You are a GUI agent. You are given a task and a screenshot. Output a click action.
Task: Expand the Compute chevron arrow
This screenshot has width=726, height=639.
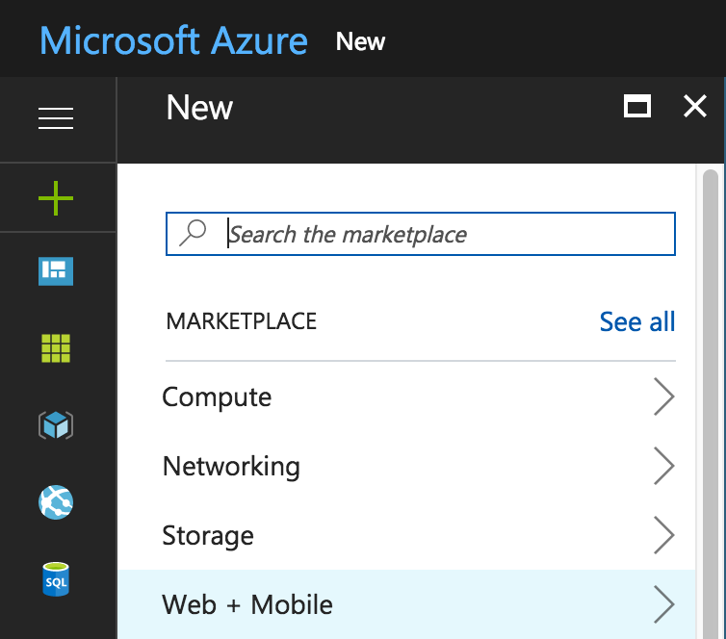tap(663, 396)
